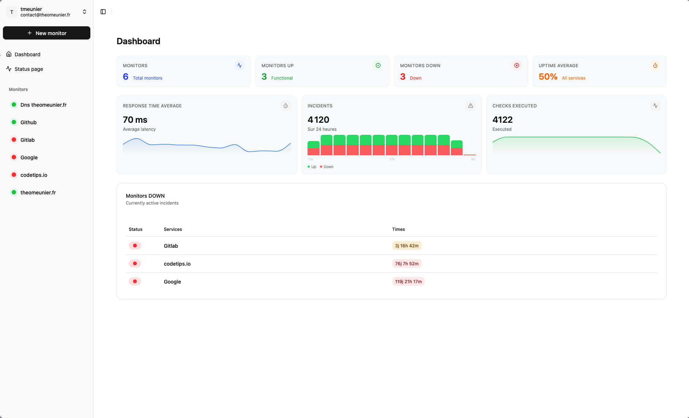Click the Checks Executed pulse icon
Screen dimensions: 689x418
click(x=655, y=106)
